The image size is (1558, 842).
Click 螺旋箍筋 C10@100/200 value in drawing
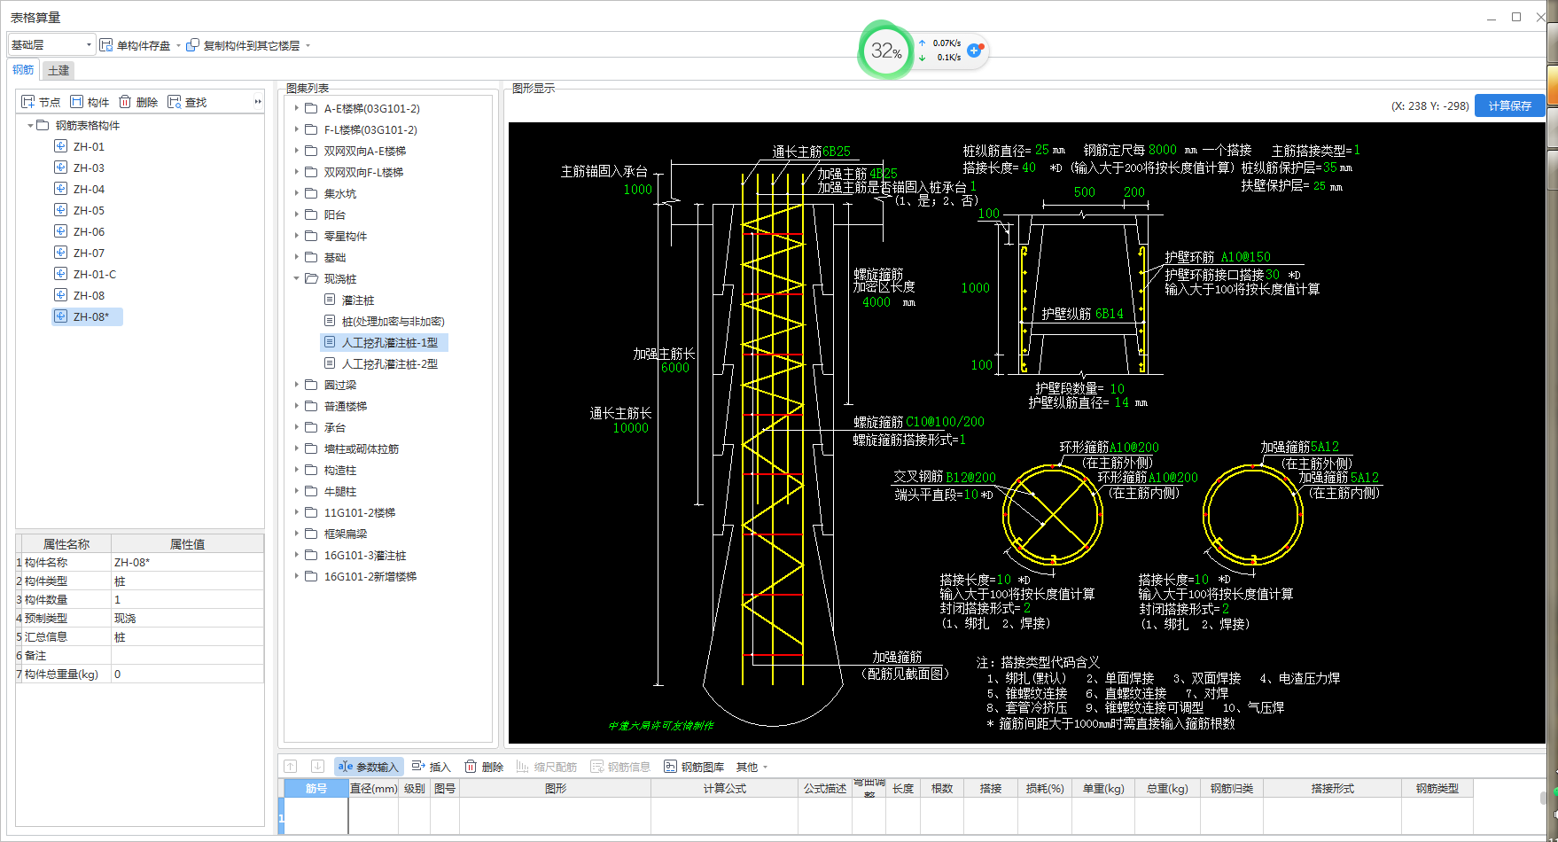coord(945,422)
